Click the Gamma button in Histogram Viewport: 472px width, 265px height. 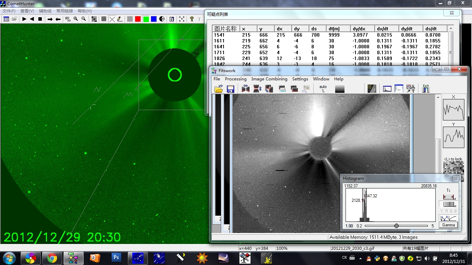click(x=449, y=225)
